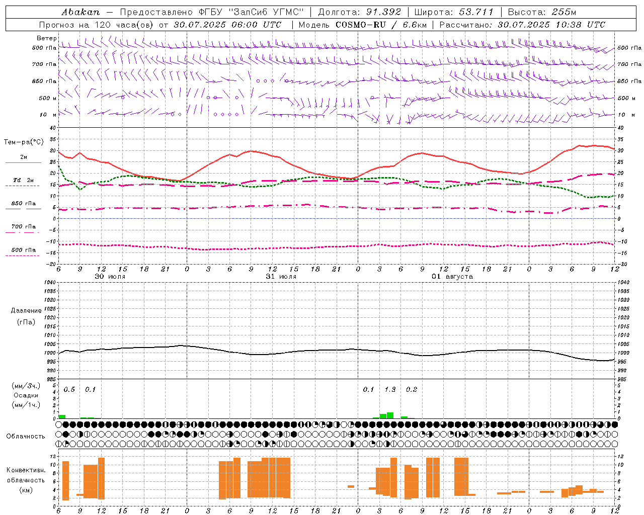Click the date label '30 июля'
The image size is (644, 515).
tap(110, 277)
